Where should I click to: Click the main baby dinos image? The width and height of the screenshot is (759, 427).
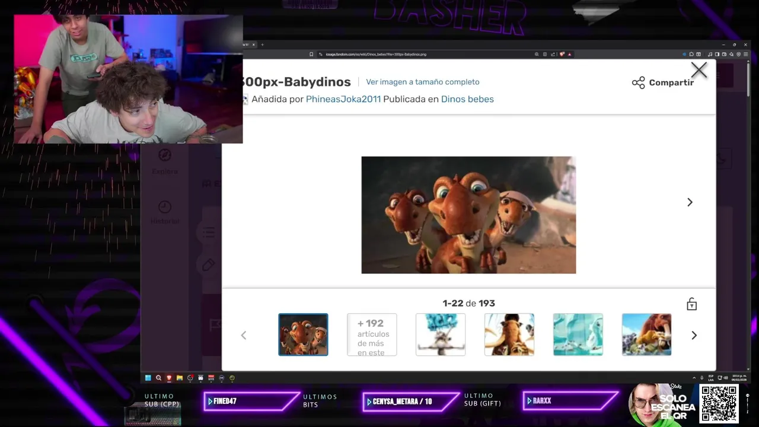coord(468,215)
